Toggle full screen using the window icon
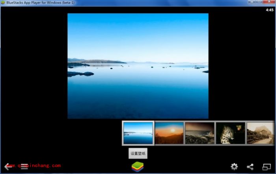Screen dimensions: 276x174 click(x=267, y=167)
